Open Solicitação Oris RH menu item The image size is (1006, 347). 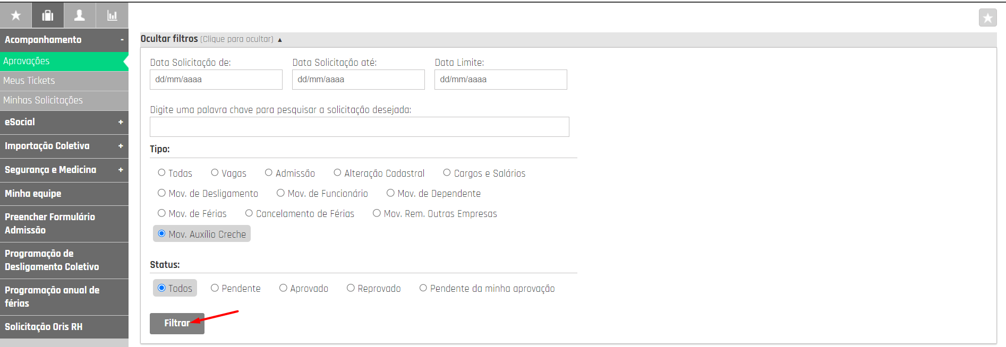pyautogui.click(x=64, y=327)
